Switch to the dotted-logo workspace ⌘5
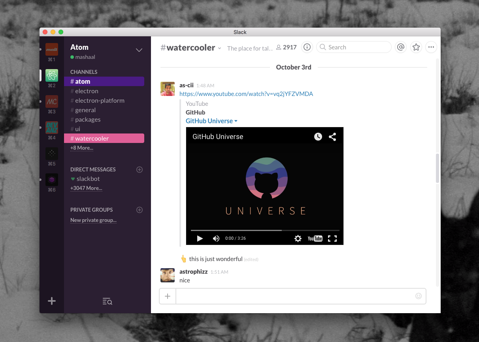Screen dimensions: 479x342 click(x=52, y=154)
